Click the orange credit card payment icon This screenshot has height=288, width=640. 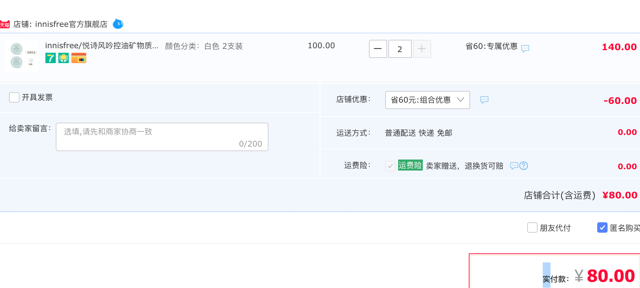click(x=79, y=58)
